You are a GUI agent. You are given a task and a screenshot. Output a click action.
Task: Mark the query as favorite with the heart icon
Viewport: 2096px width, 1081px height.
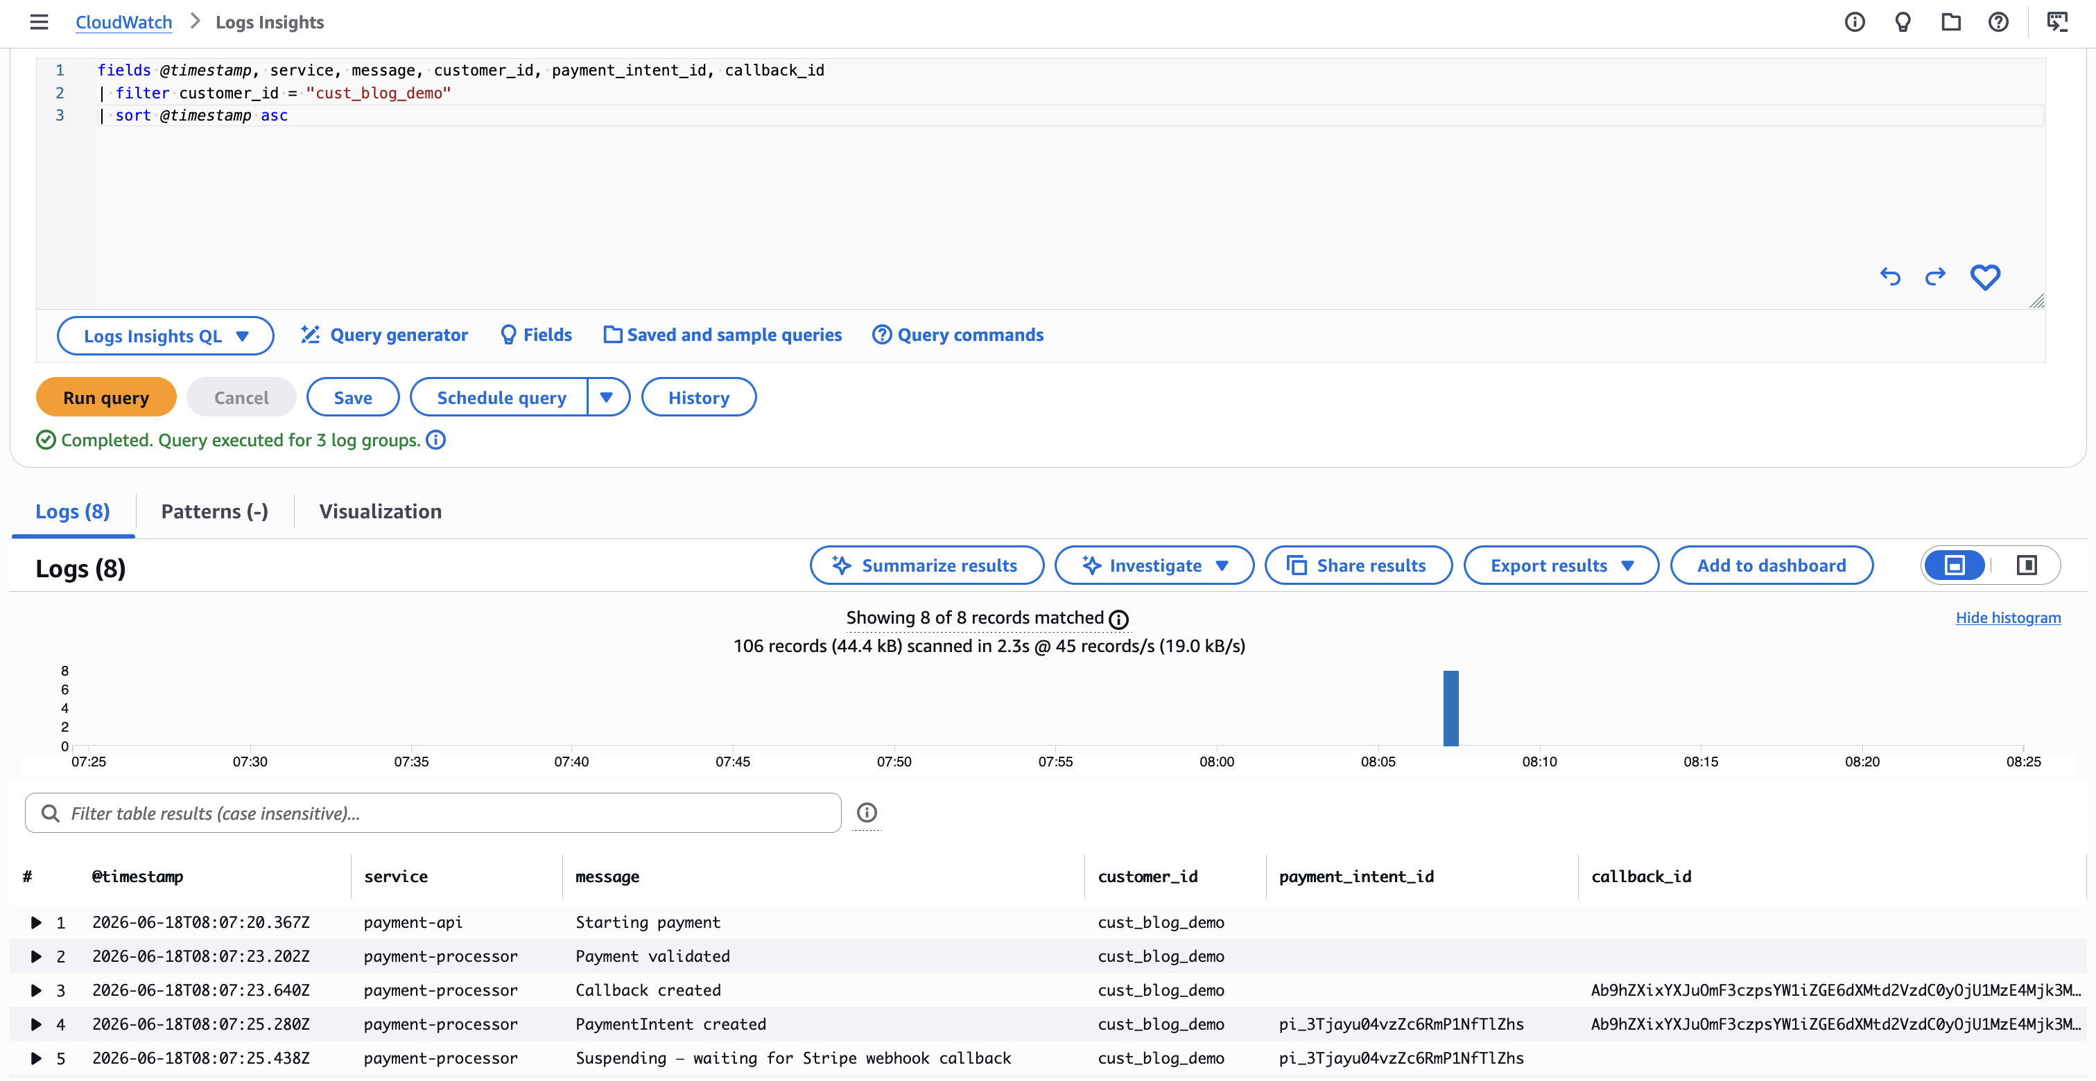pos(1984,277)
